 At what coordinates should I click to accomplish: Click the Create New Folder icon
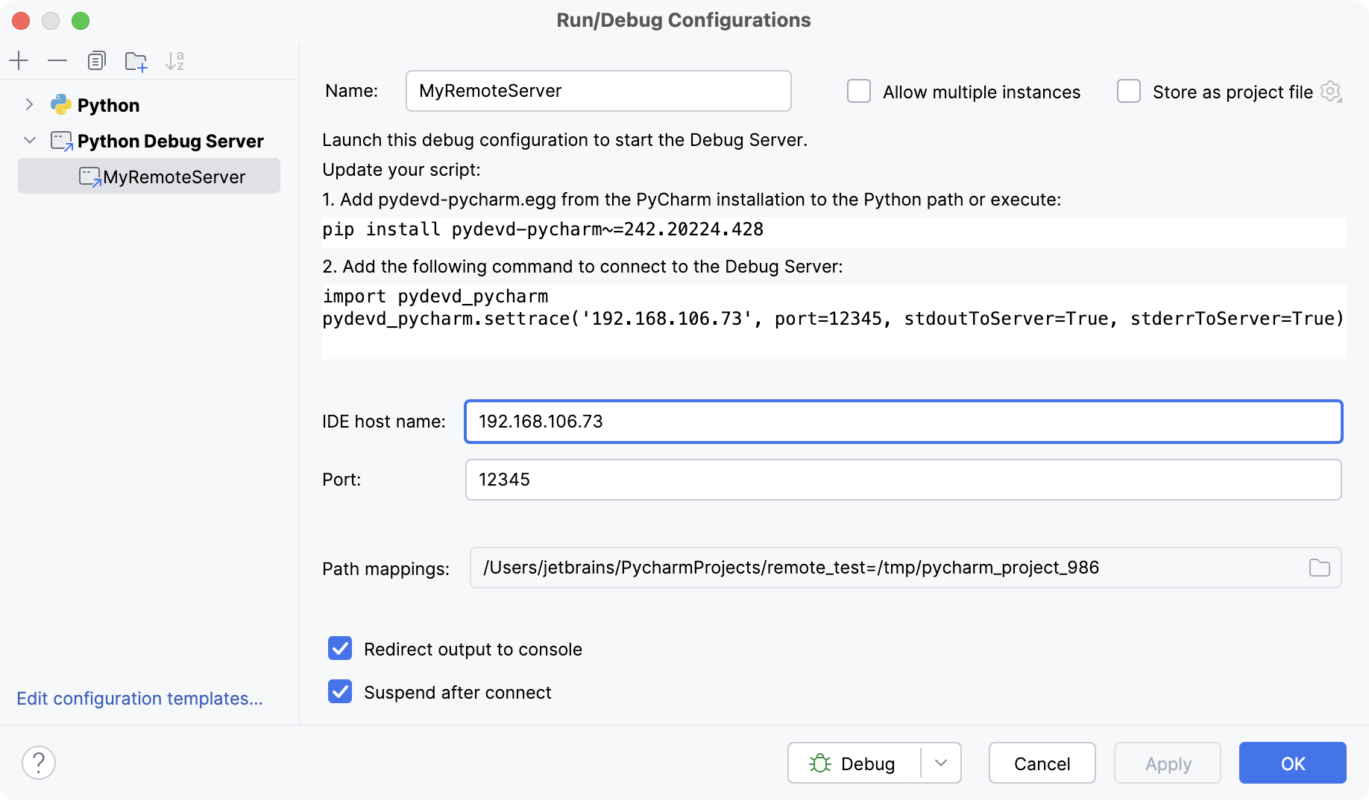pos(136,61)
